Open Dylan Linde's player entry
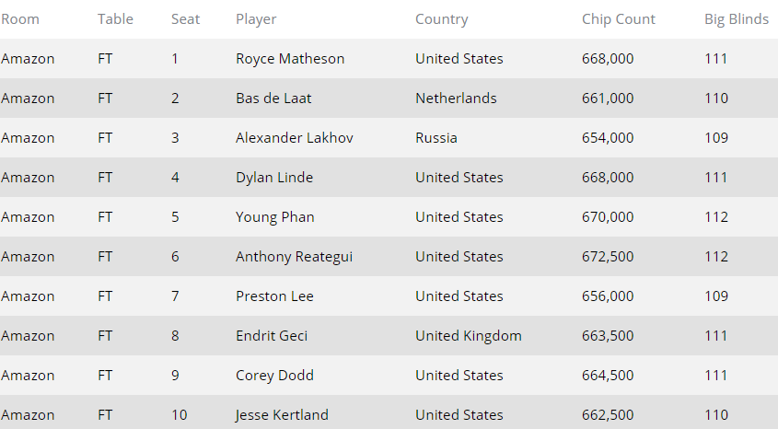The image size is (778, 429). tap(274, 178)
